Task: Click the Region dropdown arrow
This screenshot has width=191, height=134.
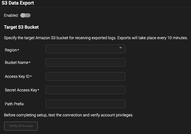Action: 121,48
